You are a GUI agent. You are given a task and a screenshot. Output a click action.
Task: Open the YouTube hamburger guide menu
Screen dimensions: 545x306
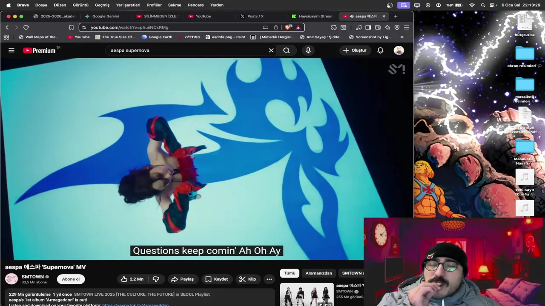pyautogui.click(x=11, y=50)
